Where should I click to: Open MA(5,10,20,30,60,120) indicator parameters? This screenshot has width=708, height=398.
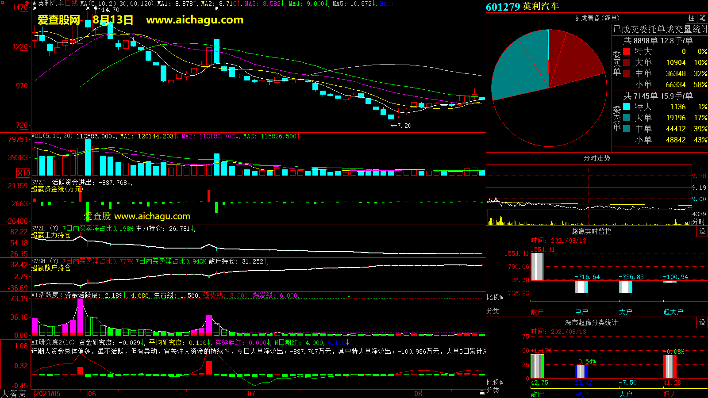coord(117,4)
